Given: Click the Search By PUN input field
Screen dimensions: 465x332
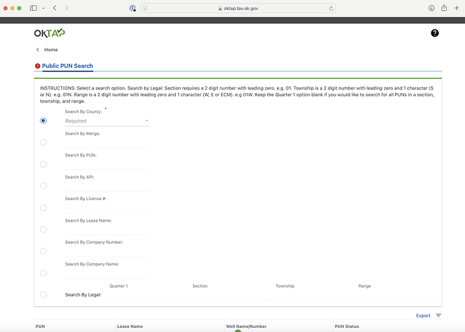Looking at the screenshot, I should 107,164.
